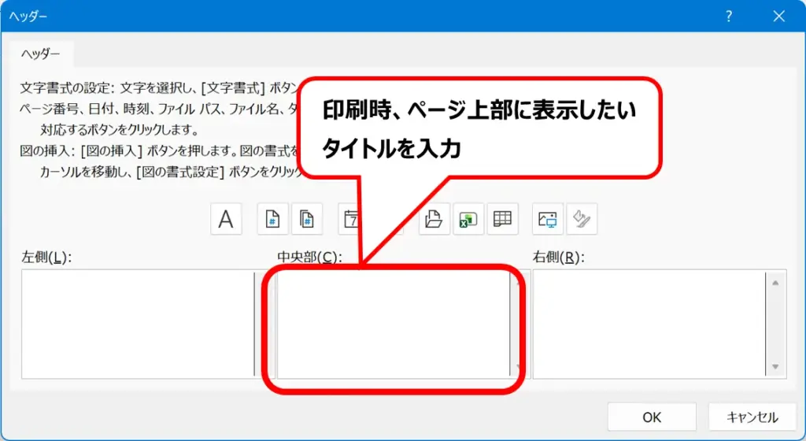Insert total number of pages icon

307,220
